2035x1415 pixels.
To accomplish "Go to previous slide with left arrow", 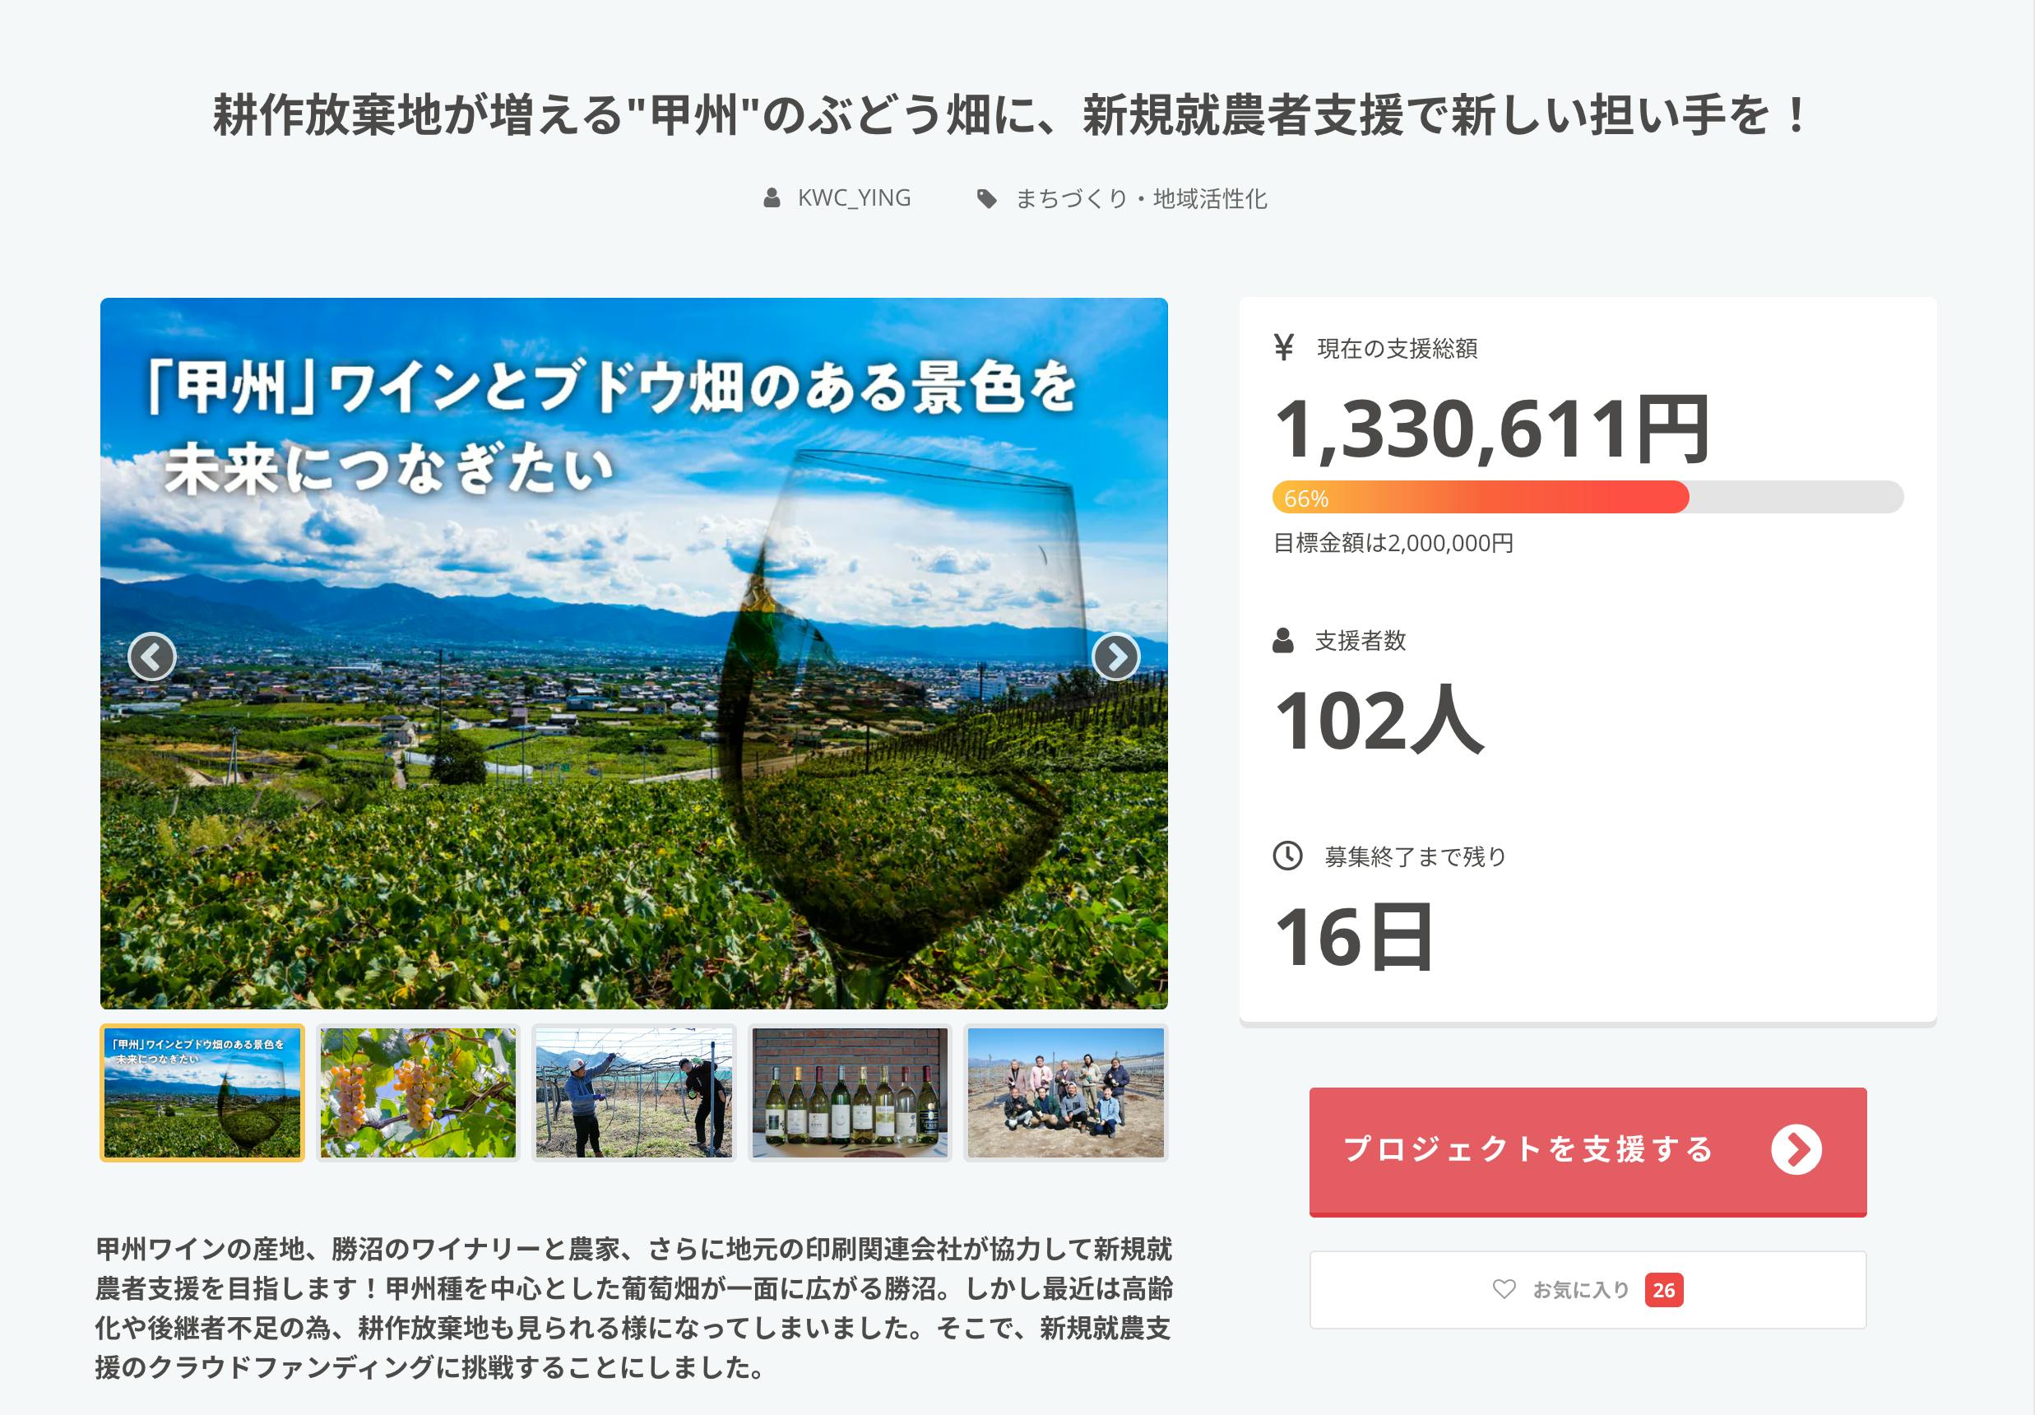I will tap(151, 657).
